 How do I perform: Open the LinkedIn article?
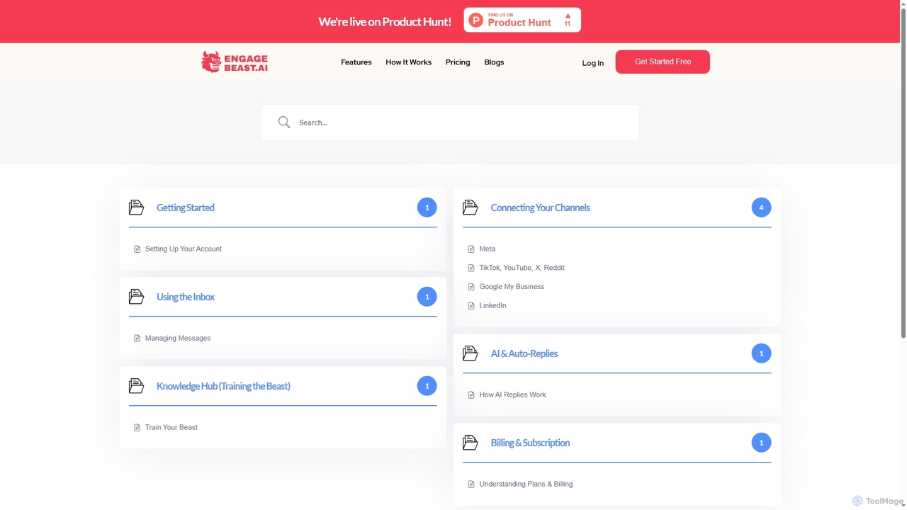point(493,305)
